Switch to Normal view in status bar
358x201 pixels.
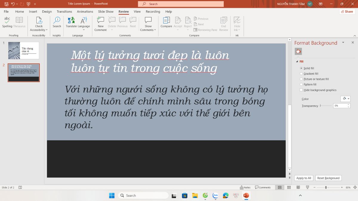tap(280, 187)
